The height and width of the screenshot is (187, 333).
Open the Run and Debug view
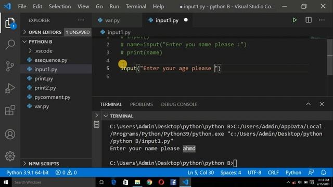10,88
